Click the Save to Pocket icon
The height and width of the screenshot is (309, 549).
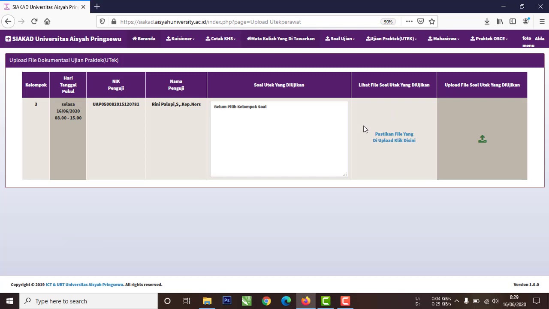tap(420, 21)
